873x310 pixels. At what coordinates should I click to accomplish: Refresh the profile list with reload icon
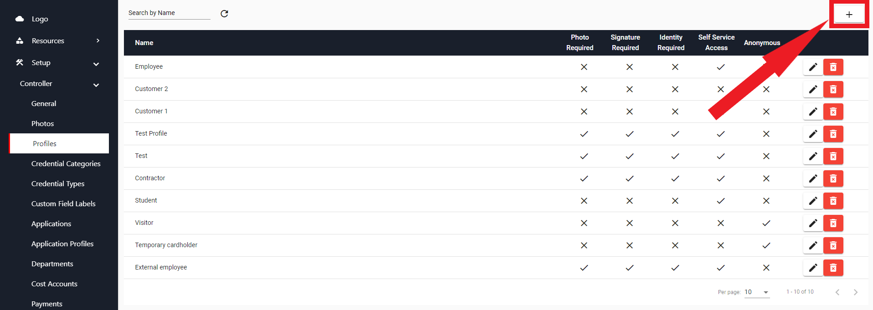pyautogui.click(x=224, y=14)
